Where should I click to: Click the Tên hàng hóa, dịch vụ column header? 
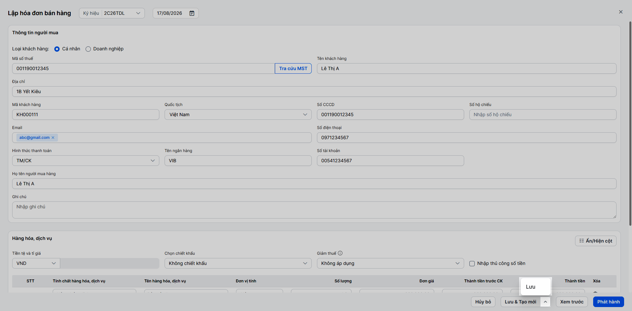[165, 281]
